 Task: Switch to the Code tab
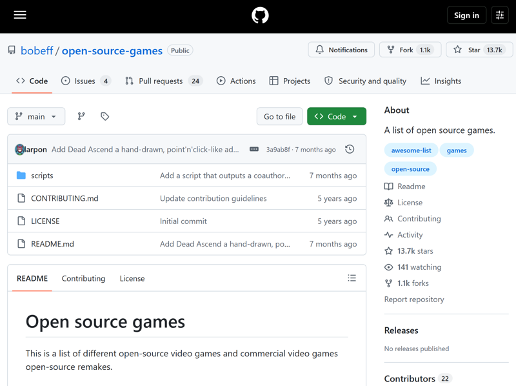(x=32, y=81)
